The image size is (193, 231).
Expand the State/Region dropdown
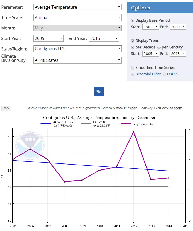pos(78,49)
